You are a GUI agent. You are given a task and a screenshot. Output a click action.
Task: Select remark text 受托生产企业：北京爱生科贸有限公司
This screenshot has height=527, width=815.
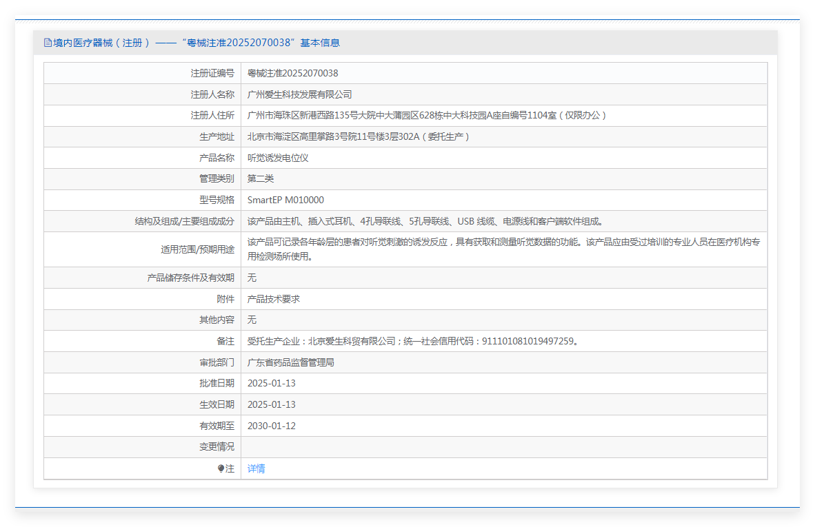click(413, 341)
